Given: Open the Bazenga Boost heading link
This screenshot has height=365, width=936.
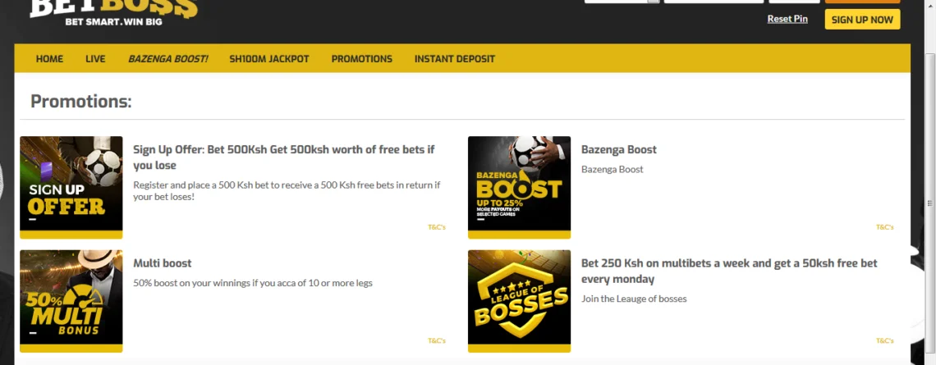Looking at the screenshot, I should [x=618, y=150].
